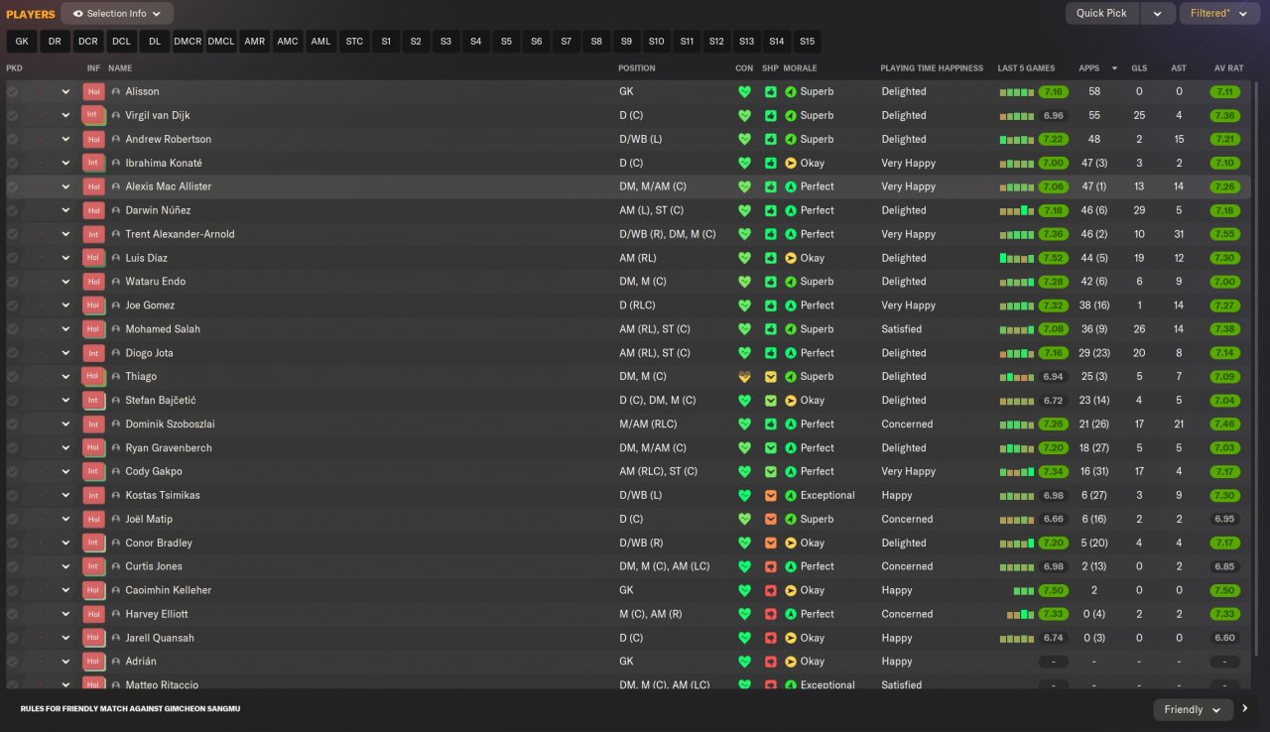Open the Quick Pick arrow dropdown

coord(1157,14)
